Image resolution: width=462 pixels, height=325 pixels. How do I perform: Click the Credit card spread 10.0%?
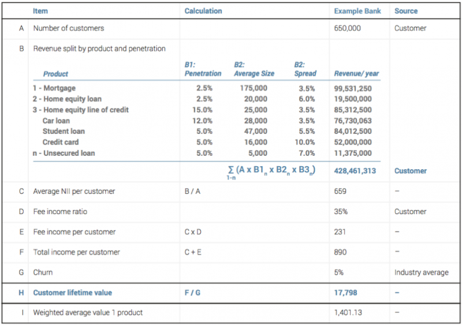(305, 143)
